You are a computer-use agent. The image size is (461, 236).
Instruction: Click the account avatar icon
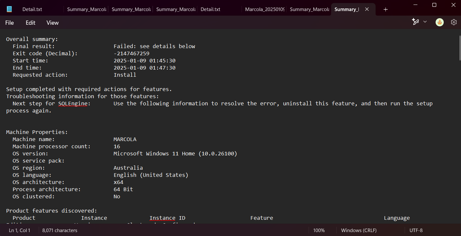click(440, 22)
